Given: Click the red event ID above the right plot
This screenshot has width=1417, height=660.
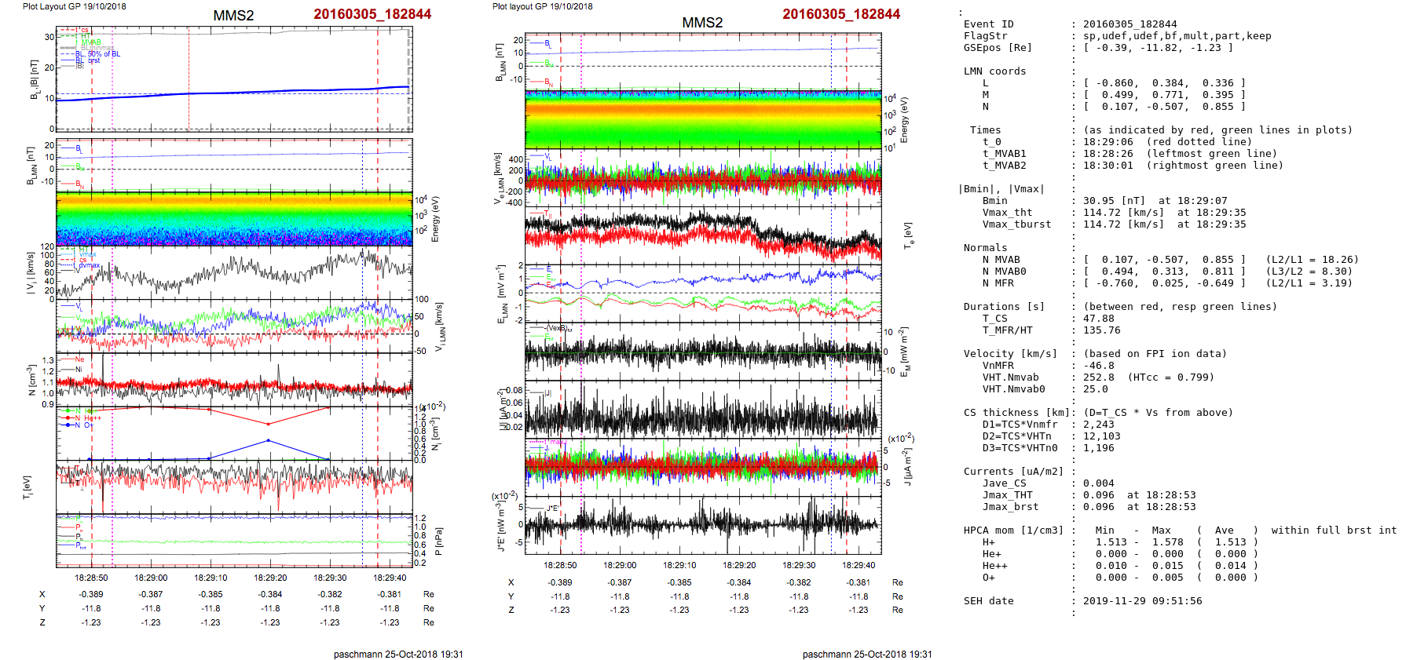Looking at the screenshot, I should pyautogui.click(x=840, y=14).
